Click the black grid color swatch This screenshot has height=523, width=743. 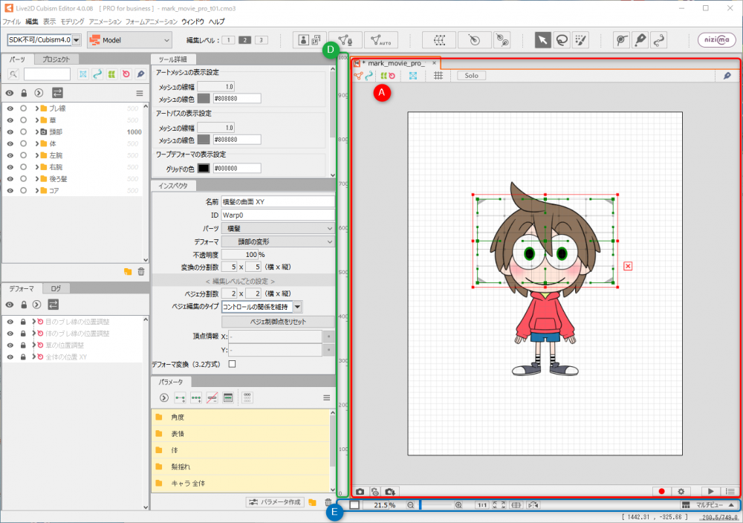click(x=204, y=168)
